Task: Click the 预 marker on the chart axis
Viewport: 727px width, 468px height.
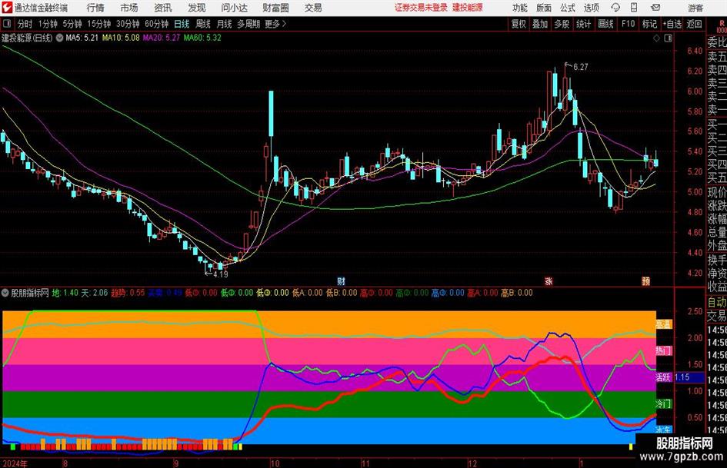Action: pos(645,280)
